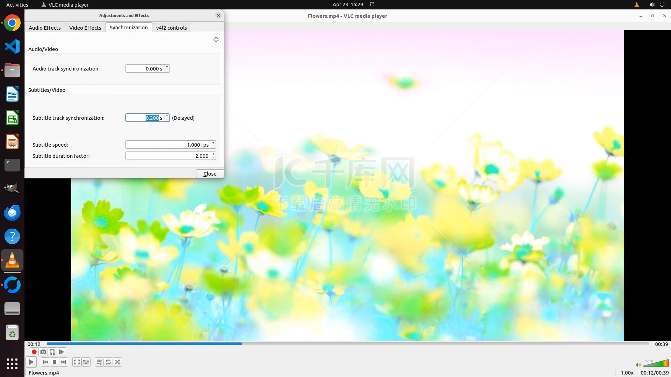Click the Subtitle duration factor spin arrows

point(213,156)
